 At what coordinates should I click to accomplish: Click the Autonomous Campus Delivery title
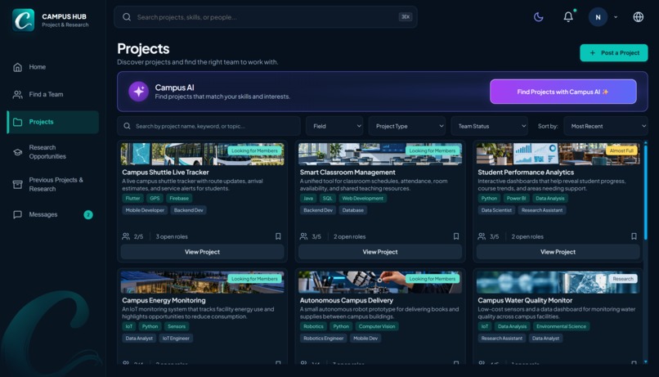pyautogui.click(x=347, y=300)
